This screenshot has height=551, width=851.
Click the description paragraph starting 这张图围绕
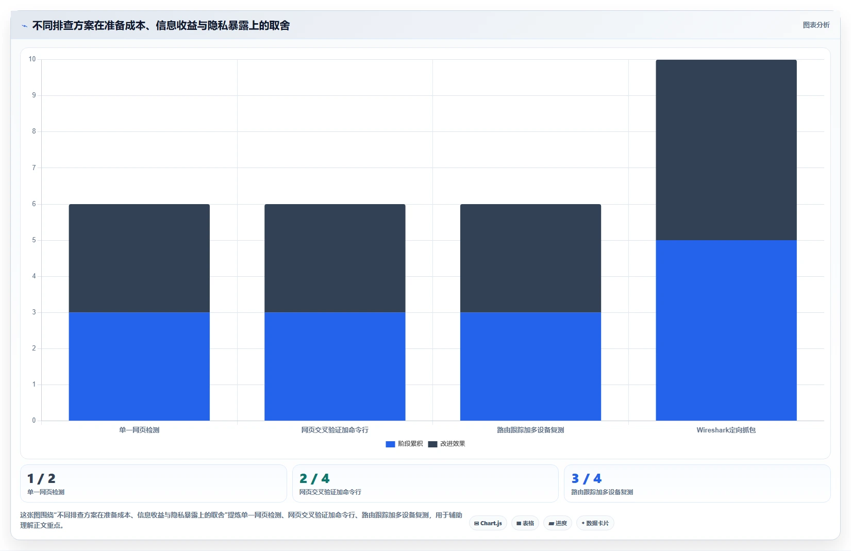click(x=241, y=520)
